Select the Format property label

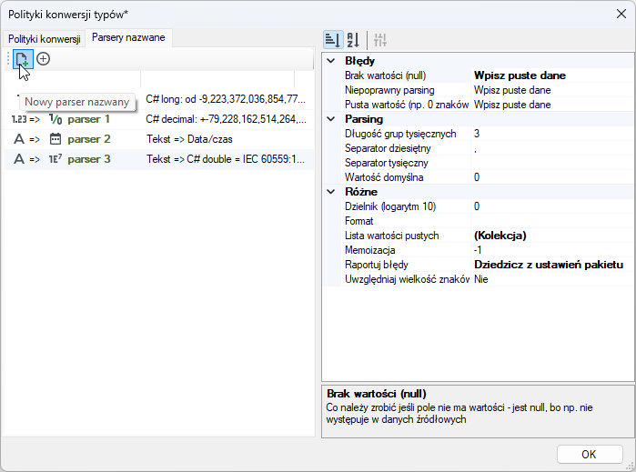(359, 221)
